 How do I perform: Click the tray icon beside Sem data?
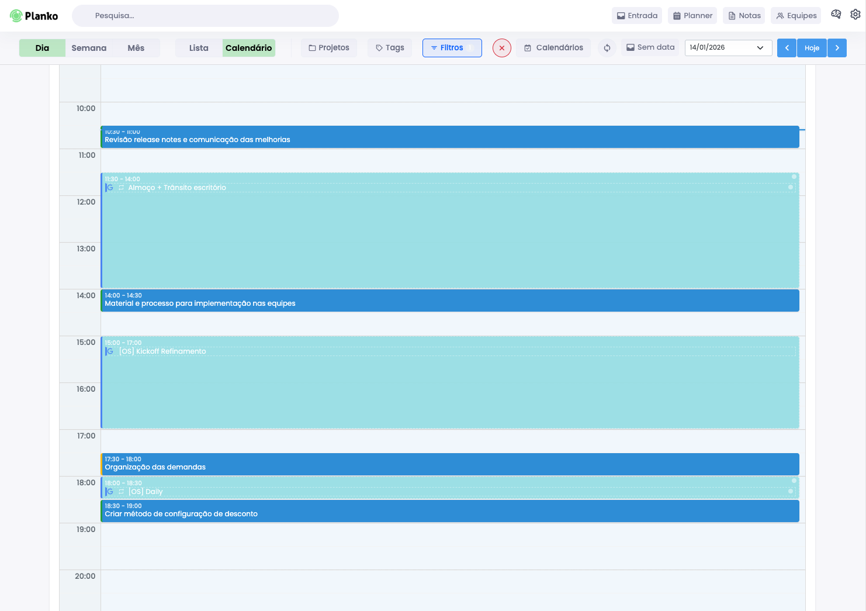coord(631,47)
